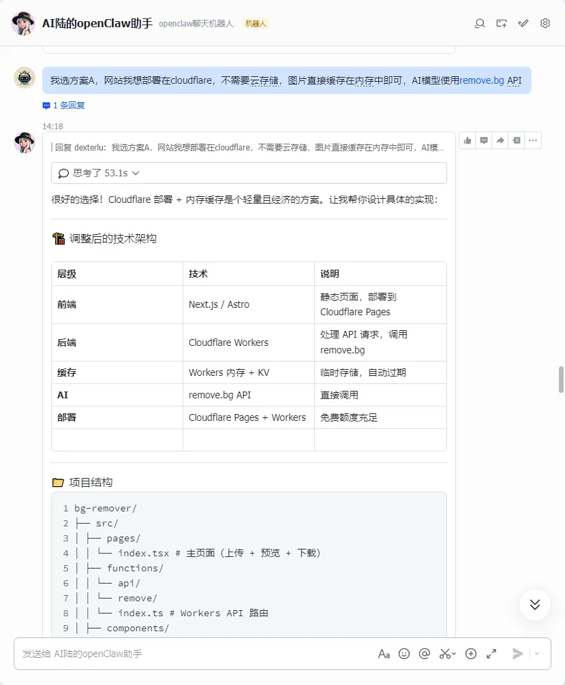Click the 后端 row label
565x685 pixels.
point(67,342)
